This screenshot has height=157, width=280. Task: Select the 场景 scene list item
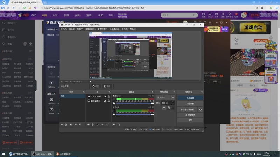coord(72,96)
